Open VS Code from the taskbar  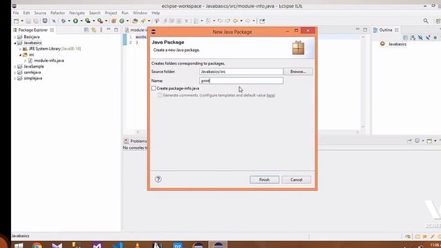[118, 246]
